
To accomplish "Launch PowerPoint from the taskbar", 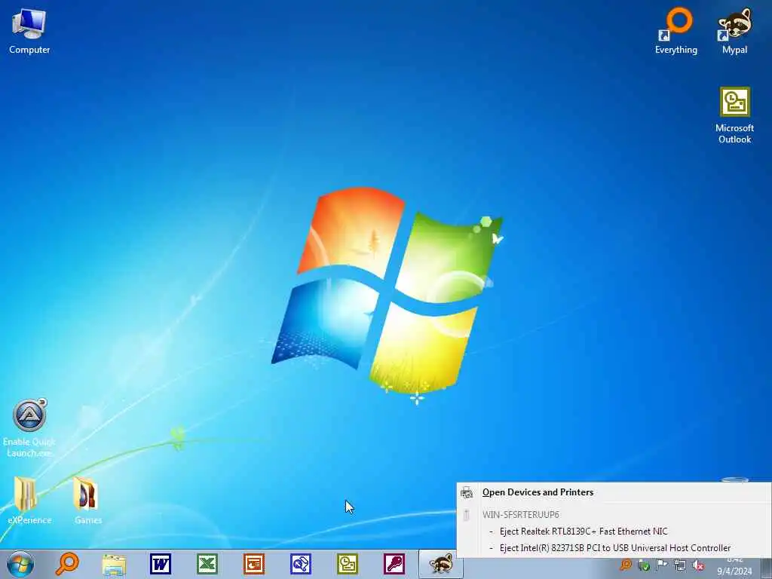I will pos(254,564).
